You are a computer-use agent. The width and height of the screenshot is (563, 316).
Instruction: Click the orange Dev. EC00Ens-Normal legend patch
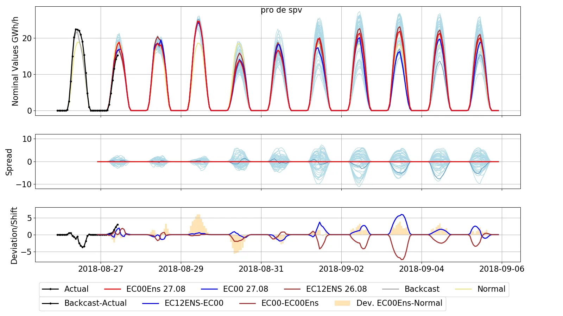[342, 303]
